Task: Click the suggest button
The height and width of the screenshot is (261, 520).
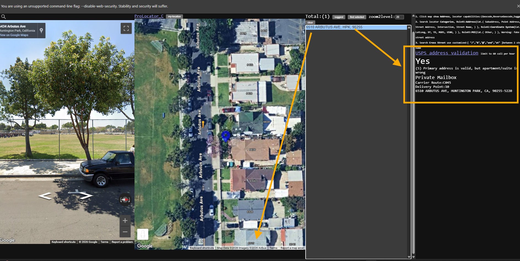Action: click(x=339, y=17)
